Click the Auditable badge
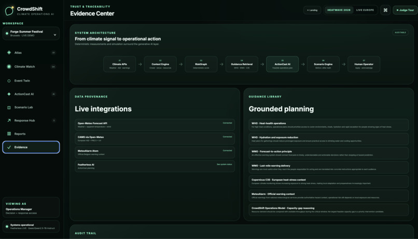This screenshot has height=239, width=418. tap(400, 33)
